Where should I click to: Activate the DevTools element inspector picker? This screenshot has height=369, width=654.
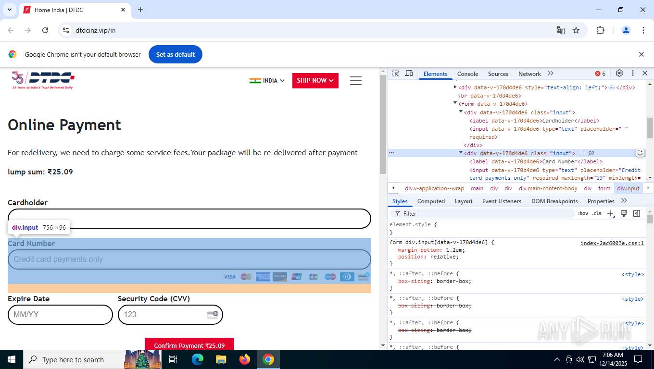tap(395, 74)
